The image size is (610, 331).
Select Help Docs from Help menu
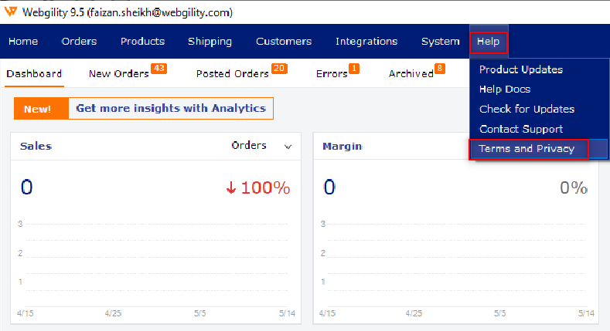[505, 90]
